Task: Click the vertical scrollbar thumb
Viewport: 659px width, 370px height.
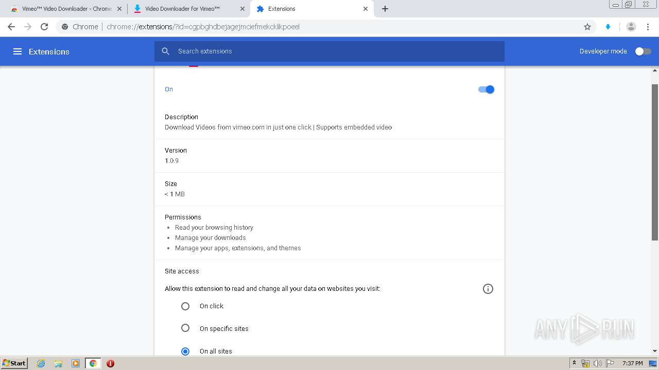Action: coord(655,162)
